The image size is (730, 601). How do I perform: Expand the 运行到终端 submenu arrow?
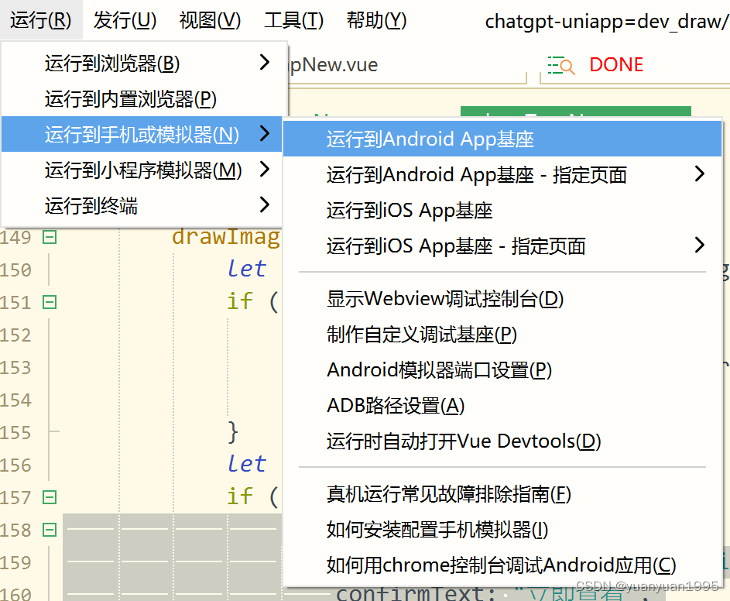click(265, 204)
